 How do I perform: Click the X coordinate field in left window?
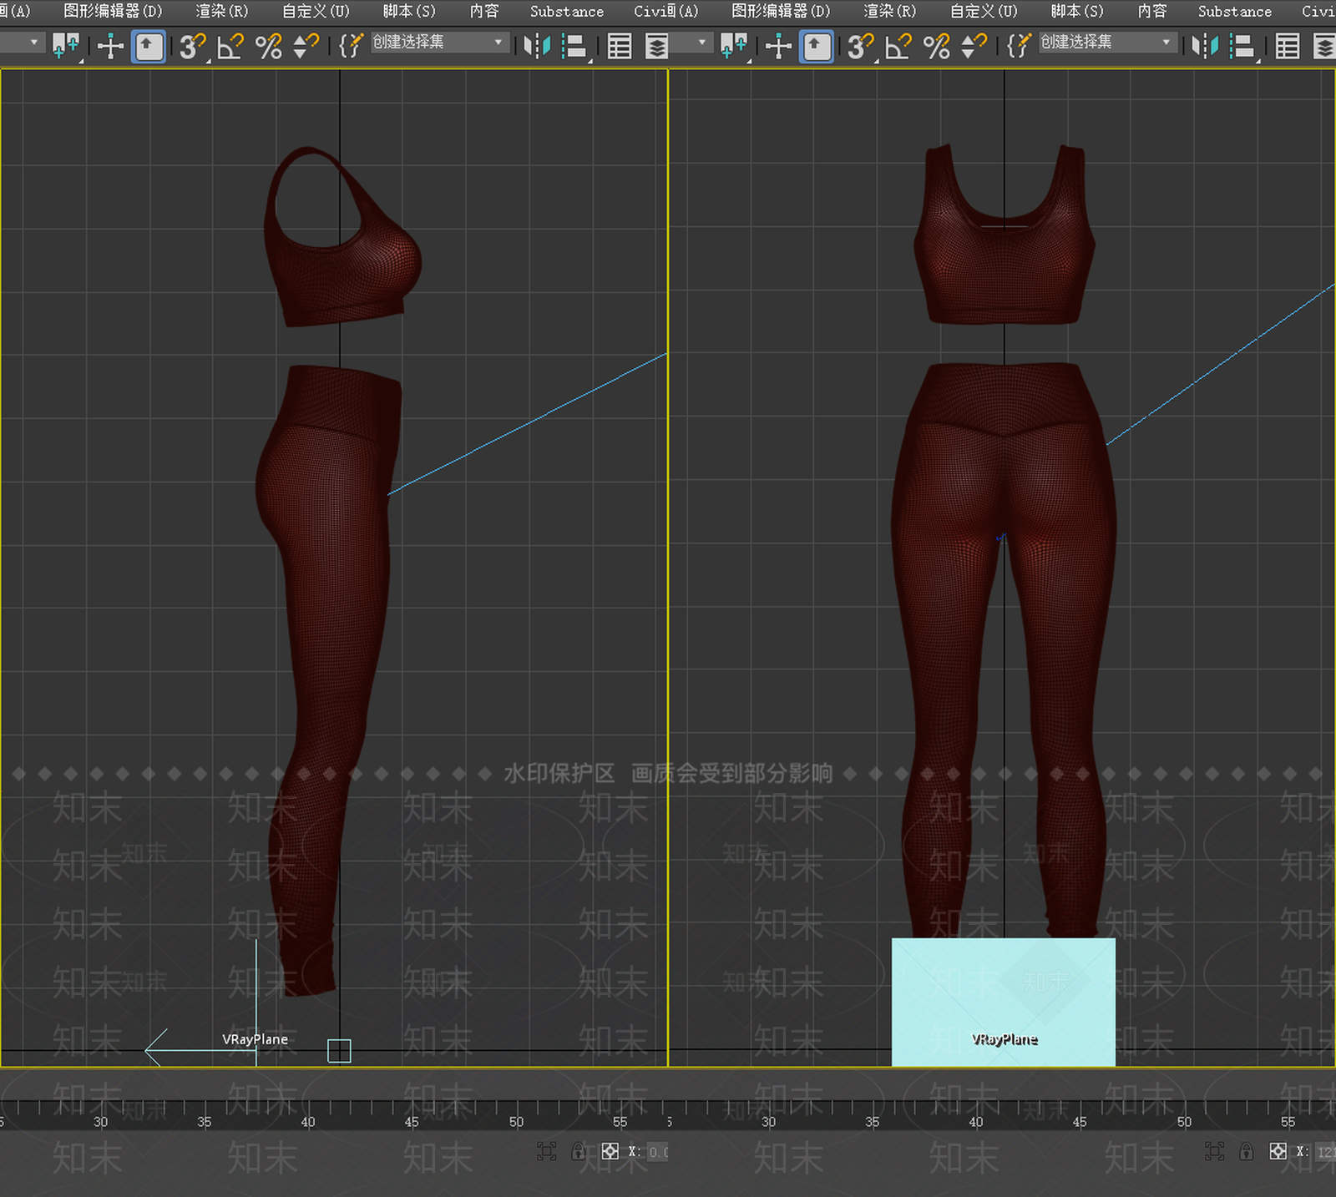pyautogui.click(x=658, y=1152)
